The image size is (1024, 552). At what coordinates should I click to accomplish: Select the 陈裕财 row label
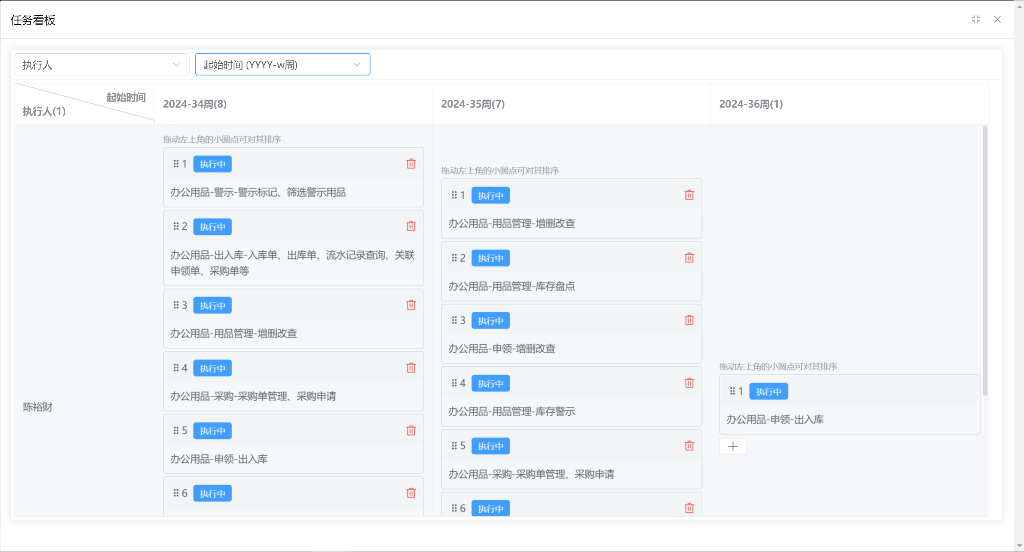point(38,407)
